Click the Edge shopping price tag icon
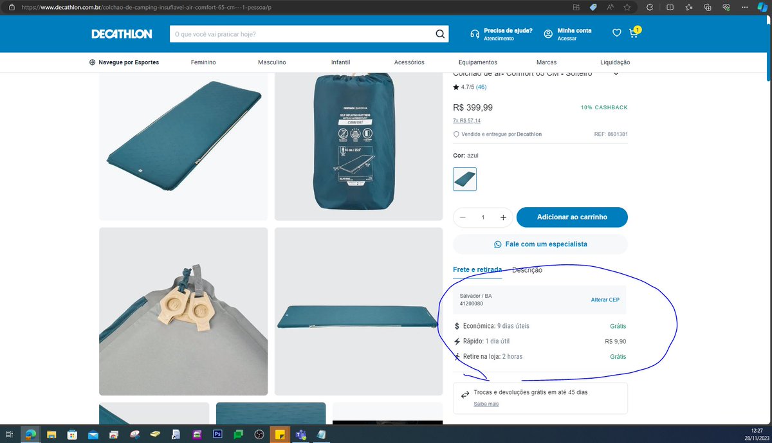The image size is (772, 443). tap(593, 6)
